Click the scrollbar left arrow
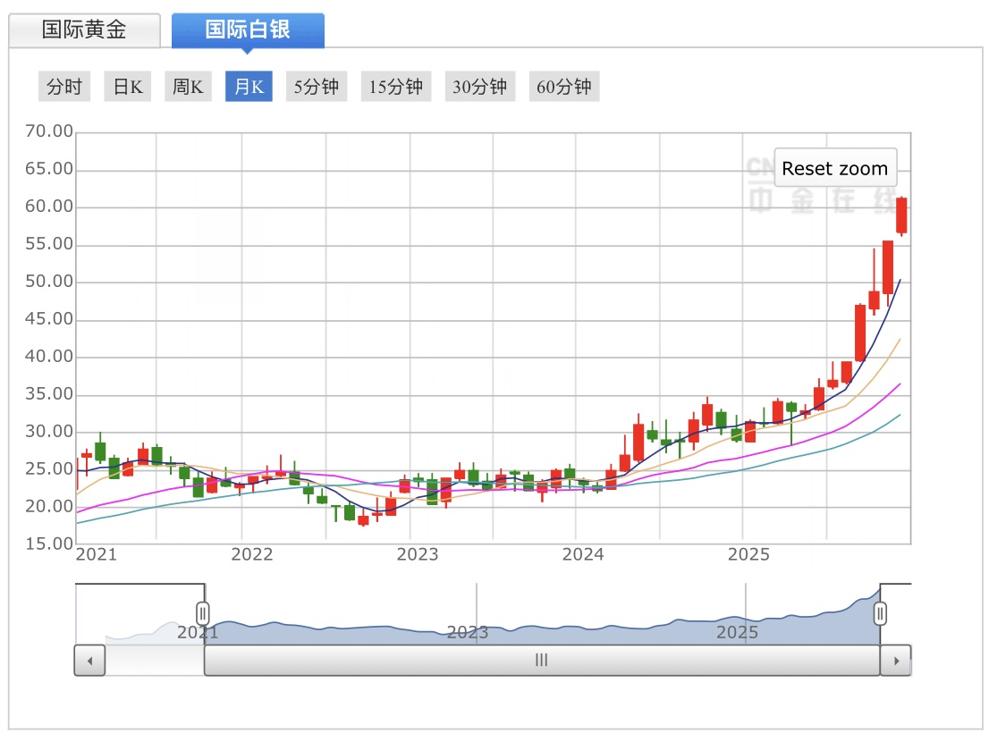This screenshot has height=742, width=989. pos(89,661)
